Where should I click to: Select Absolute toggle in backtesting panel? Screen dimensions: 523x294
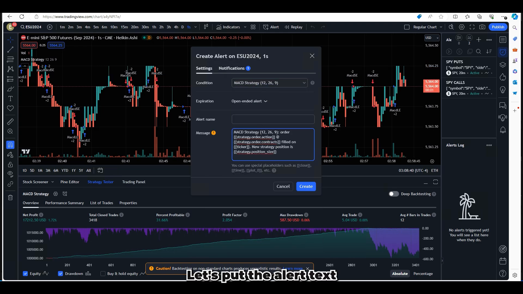coord(400,274)
